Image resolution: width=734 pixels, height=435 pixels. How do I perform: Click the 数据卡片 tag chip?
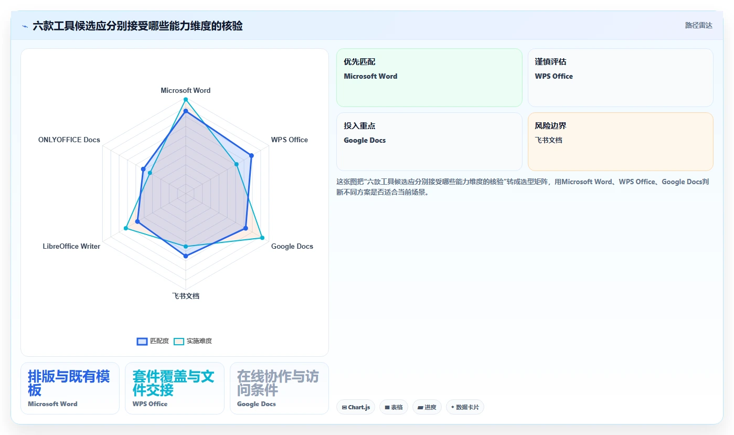(x=465, y=407)
